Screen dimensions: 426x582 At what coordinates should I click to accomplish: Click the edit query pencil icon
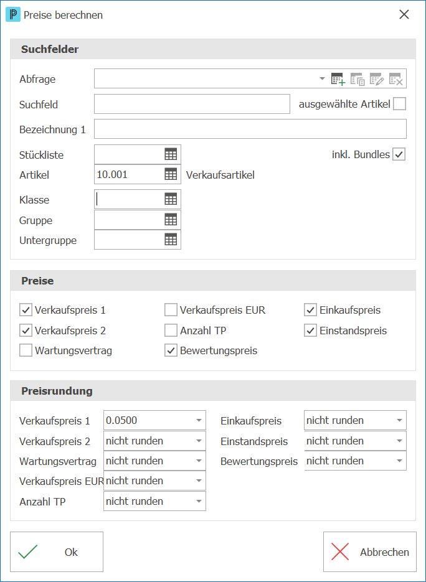(x=377, y=79)
